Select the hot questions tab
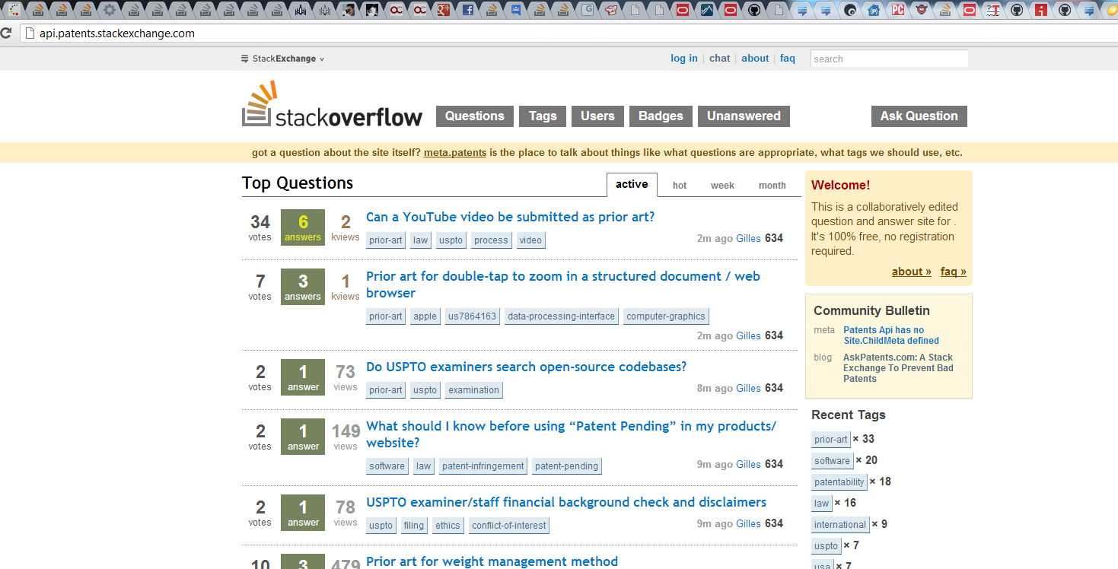Viewport: 1118px width, 569px height. (680, 186)
